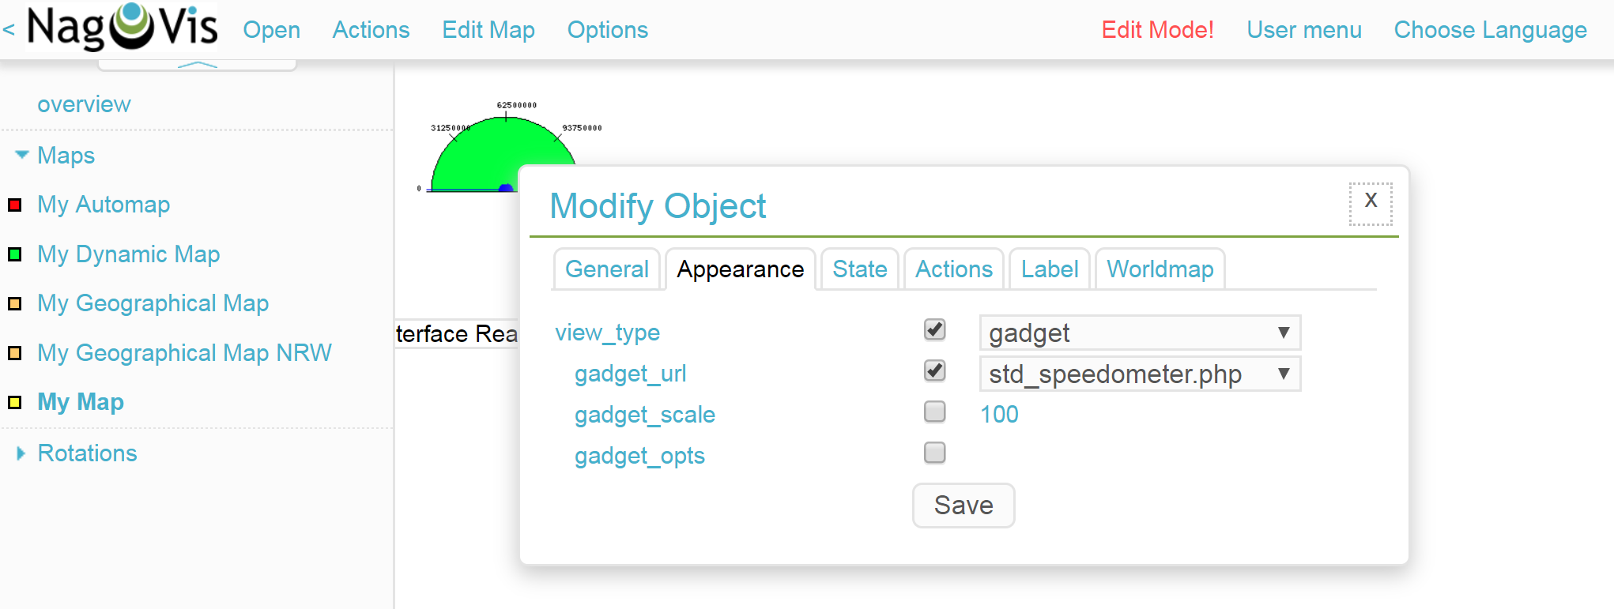Click the NagVis logo
Image resolution: width=1614 pixels, height=609 pixels.
122,28
